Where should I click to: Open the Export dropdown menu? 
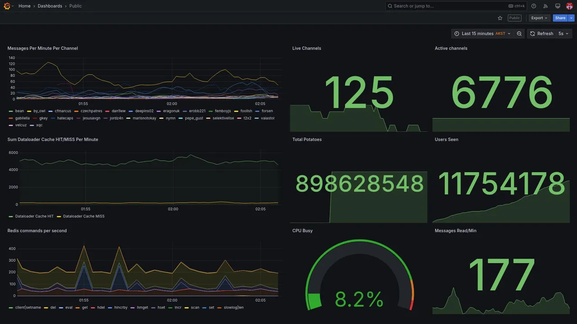pos(540,18)
